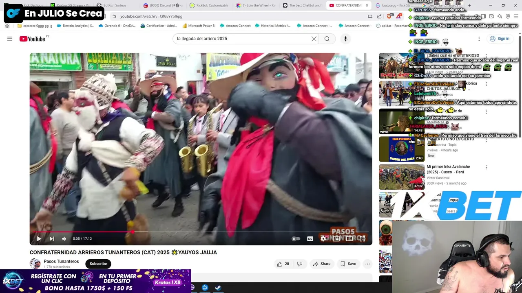The width and height of the screenshot is (522, 293).
Task: Open Microsoft Power BI bookmark
Action: [199, 26]
